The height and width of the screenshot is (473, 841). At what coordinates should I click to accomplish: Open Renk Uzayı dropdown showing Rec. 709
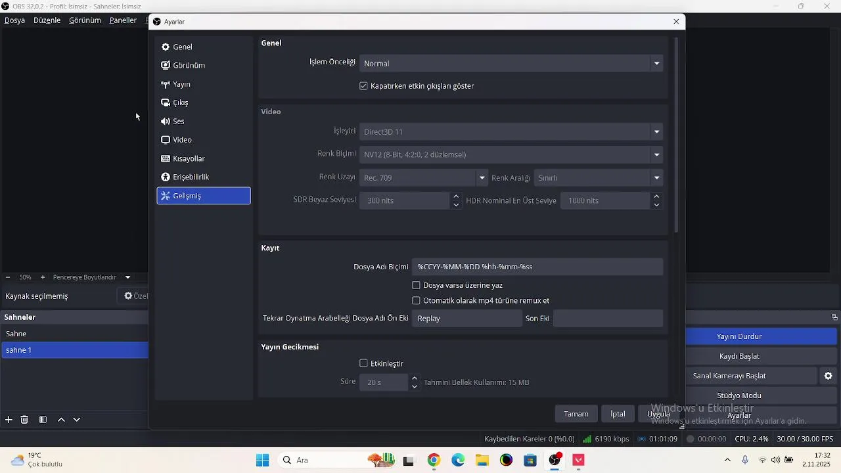pyautogui.click(x=424, y=177)
